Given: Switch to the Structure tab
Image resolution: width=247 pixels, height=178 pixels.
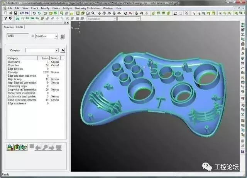Looking at the screenshot, I should point(9,27).
